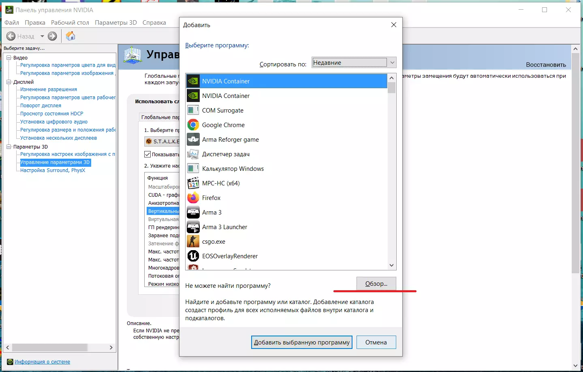
Task: Click the system information icon
Action: coord(10,362)
